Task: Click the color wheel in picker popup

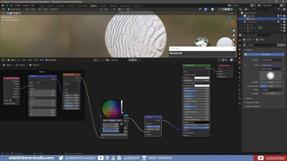Action: 111,109
